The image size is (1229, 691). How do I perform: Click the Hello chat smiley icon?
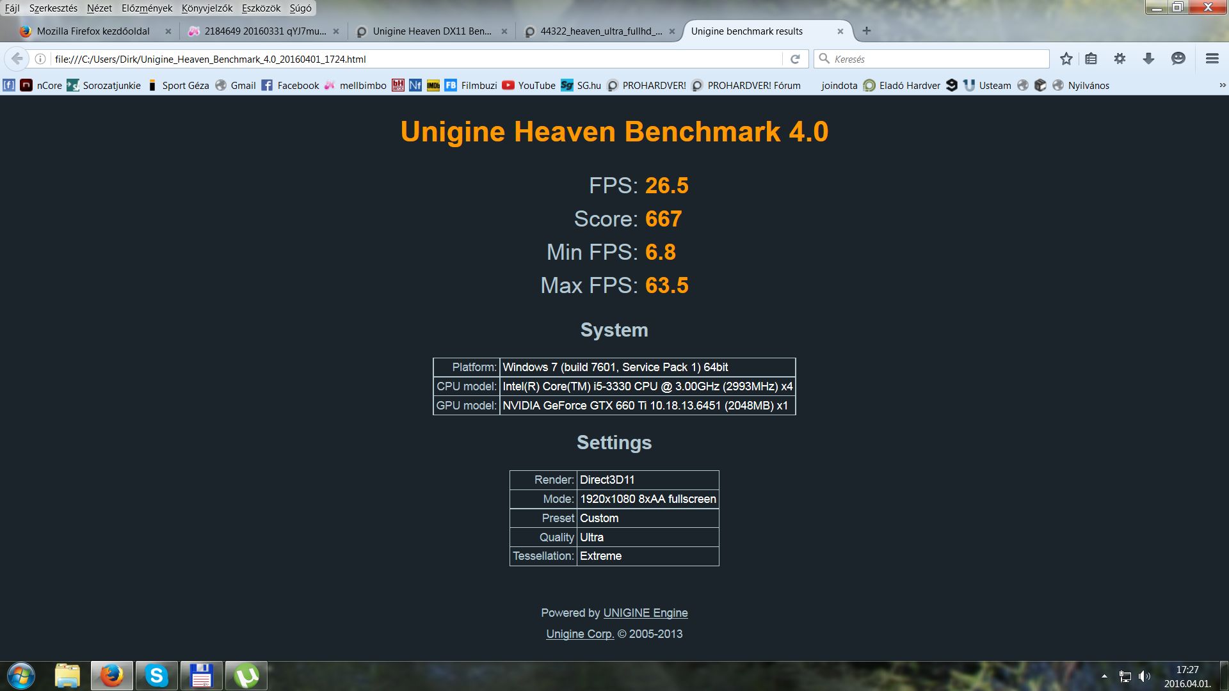coord(1178,59)
